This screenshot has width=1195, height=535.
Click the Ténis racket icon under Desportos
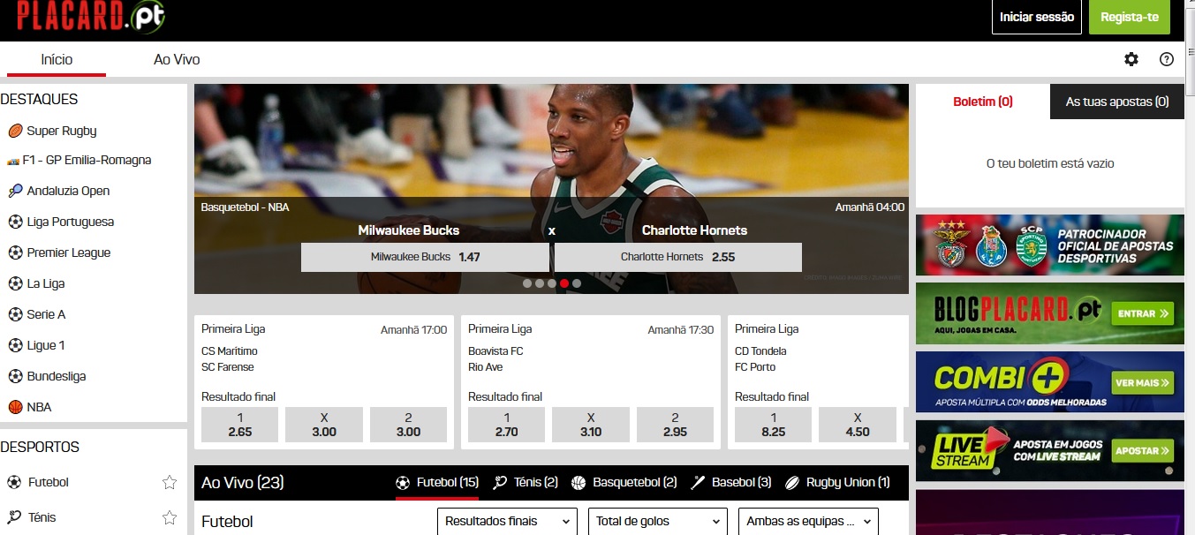[x=14, y=517]
